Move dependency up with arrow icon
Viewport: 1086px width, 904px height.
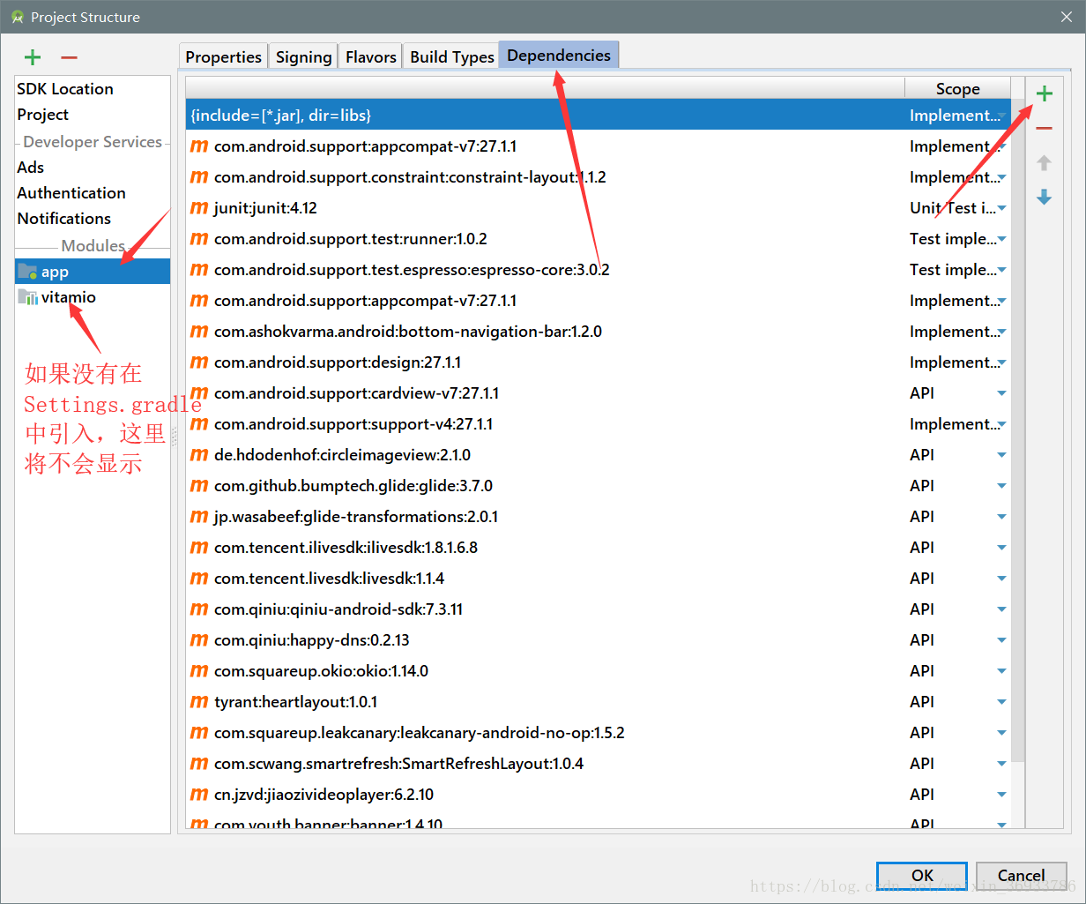(1045, 162)
